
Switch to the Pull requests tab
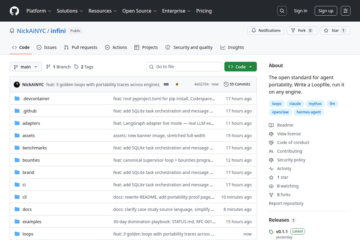click(x=81, y=47)
